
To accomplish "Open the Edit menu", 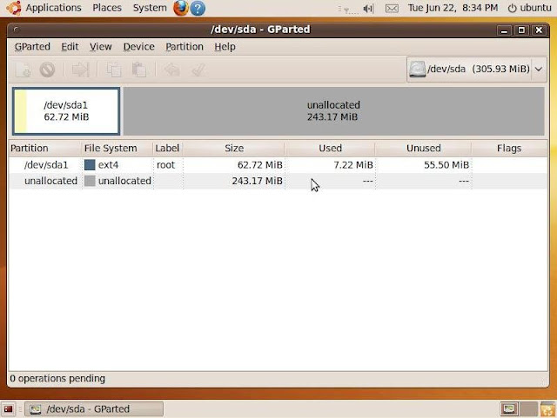I will point(70,47).
